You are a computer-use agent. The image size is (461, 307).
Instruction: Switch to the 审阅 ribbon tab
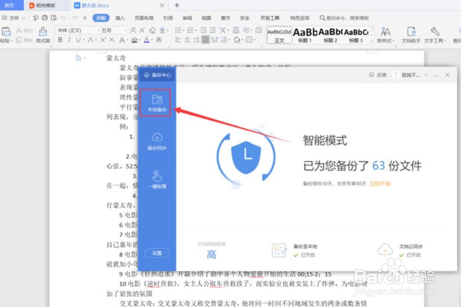(x=187, y=18)
